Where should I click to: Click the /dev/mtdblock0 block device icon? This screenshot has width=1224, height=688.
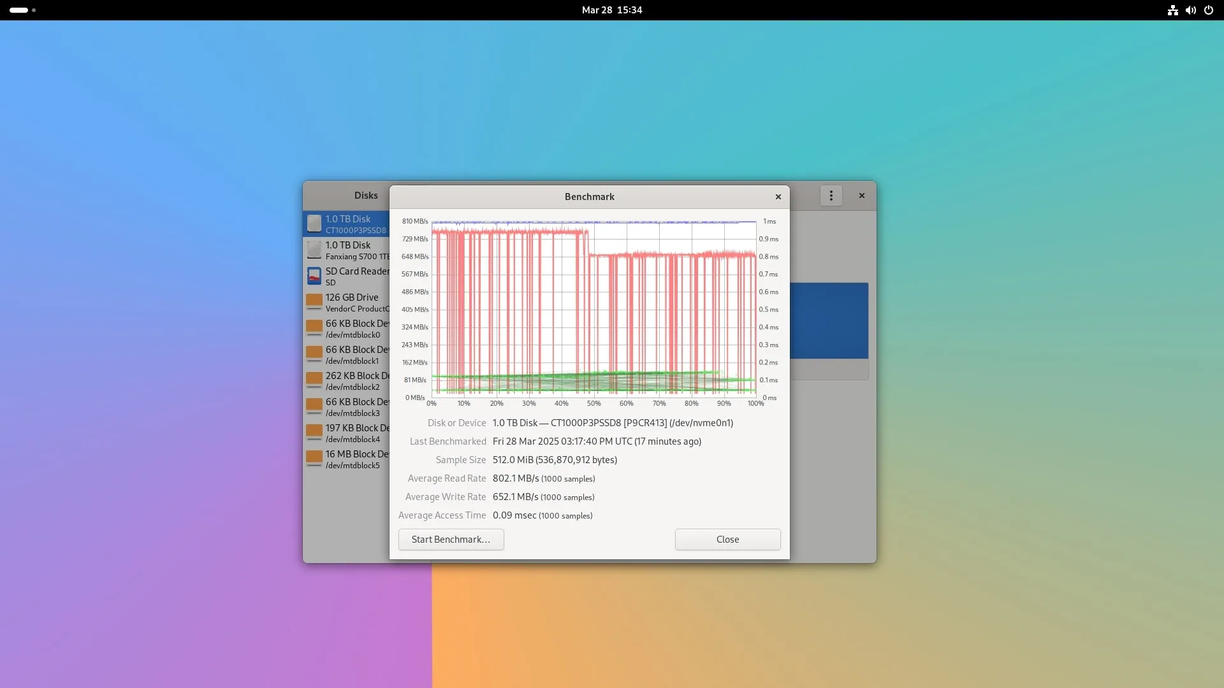314,328
